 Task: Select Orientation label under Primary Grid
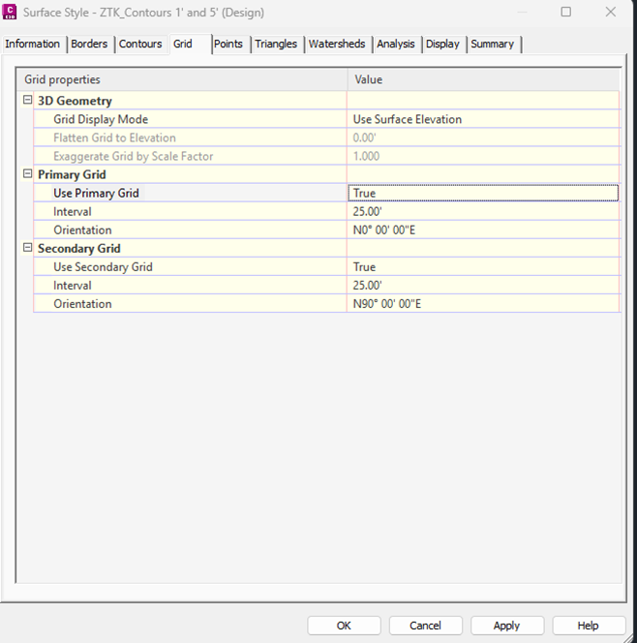click(82, 230)
